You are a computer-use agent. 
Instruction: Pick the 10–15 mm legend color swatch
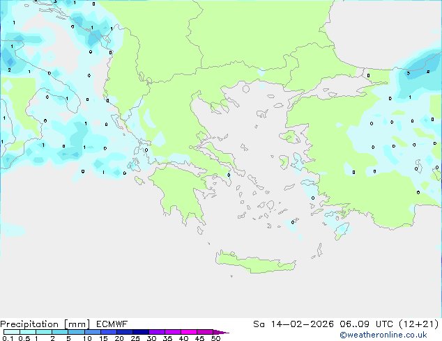point(93,332)
